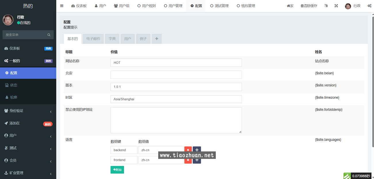Click the plus tab to add group
Screen dimensions: 374x179
click(x=157, y=39)
